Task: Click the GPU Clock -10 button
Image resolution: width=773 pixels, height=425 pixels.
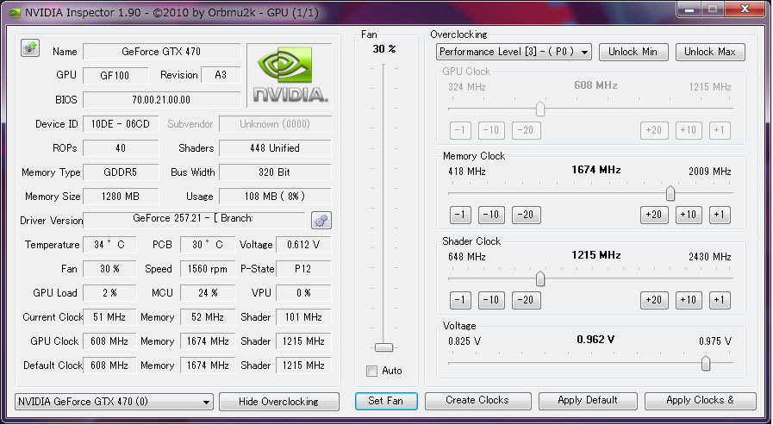Action: 491,131
